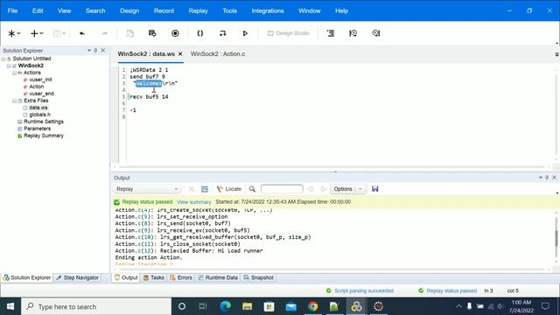The width and height of the screenshot is (560, 315).
Task: Click the compile script icon
Action: point(222,33)
